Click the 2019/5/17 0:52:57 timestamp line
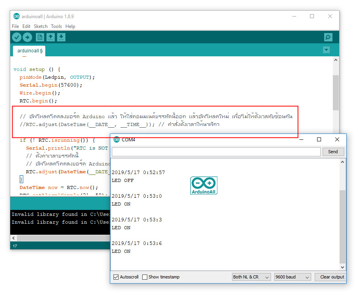This screenshot has height=295, width=362. tap(138, 173)
